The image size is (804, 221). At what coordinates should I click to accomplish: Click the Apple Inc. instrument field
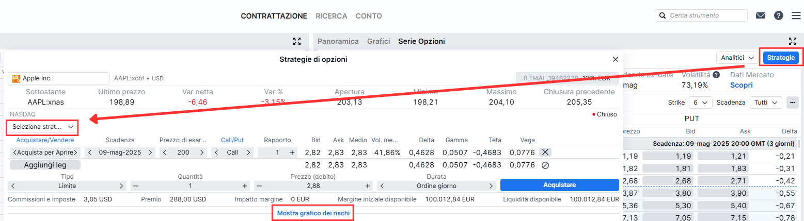[x=59, y=78]
